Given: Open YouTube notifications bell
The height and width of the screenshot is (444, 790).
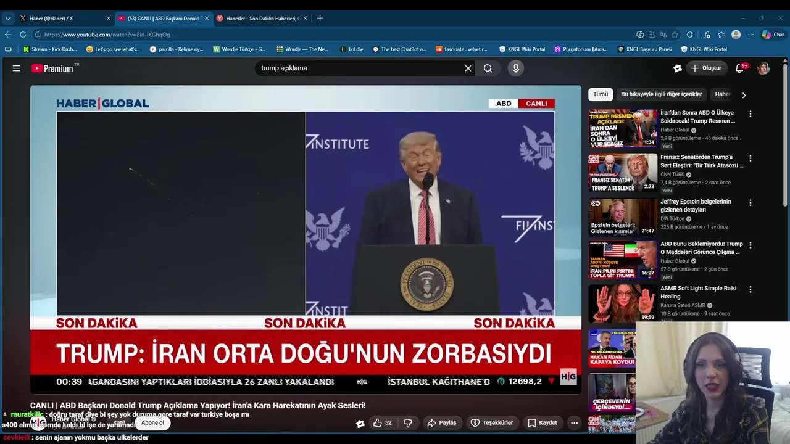Looking at the screenshot, I should tap(739, 68).
